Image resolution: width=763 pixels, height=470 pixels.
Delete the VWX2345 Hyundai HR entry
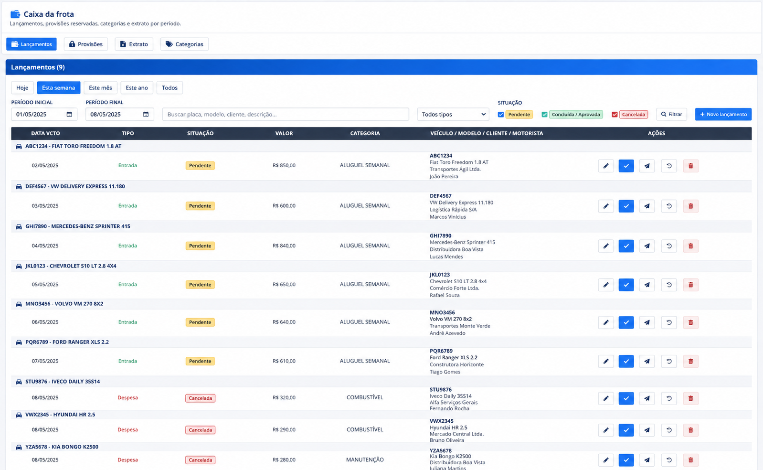coord(690,430)
